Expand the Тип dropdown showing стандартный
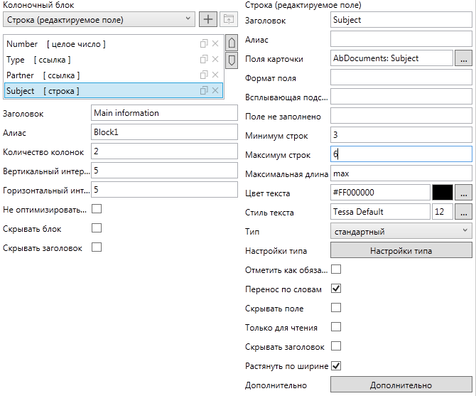Image resolution: width=476 pixels, height=396 pixels. (x=401, y=231)
